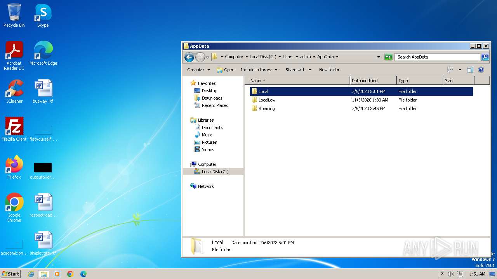Open recent pages dropdown next to Forward
Viewport: 497px width, 279px height.
[x=207, y=57]
